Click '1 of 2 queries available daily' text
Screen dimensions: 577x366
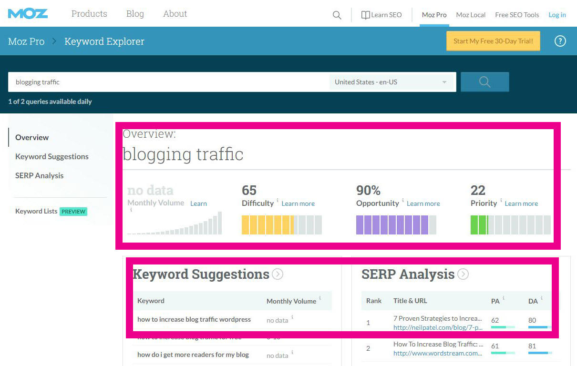[x=50, y=102]
